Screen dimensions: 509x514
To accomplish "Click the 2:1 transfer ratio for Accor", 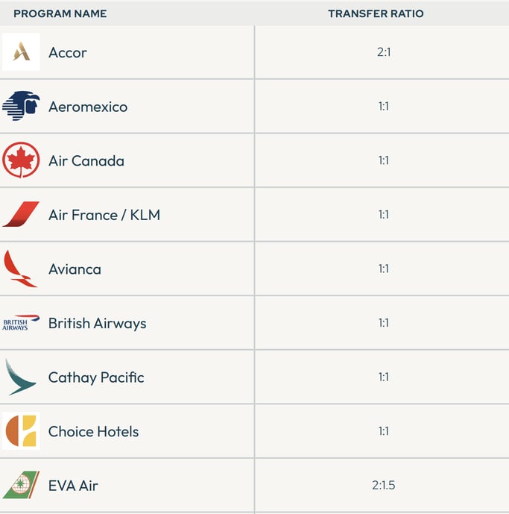I will (x=384, y=52).
